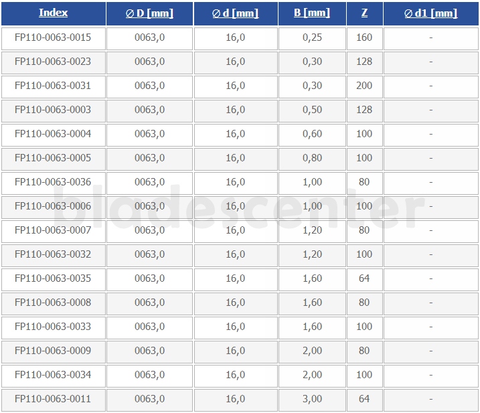The width and height of the screenshot is (480, 413).
Task: Click B value 0,50 cell
Action: pos(312,111)
